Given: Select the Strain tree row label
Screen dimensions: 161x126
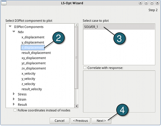Looking at the screenshot, I should 22,99.
